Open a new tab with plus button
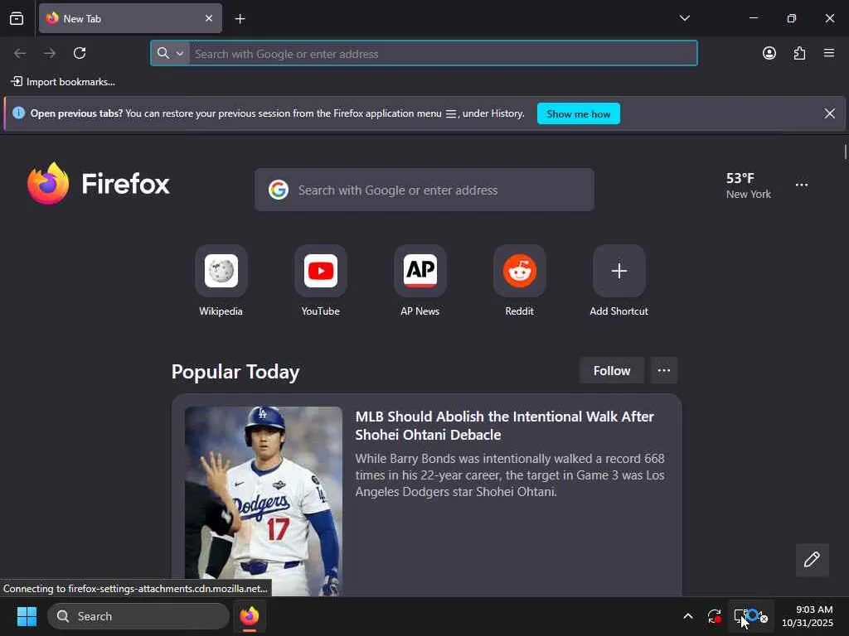849x636 pixels. click(240, 19)
